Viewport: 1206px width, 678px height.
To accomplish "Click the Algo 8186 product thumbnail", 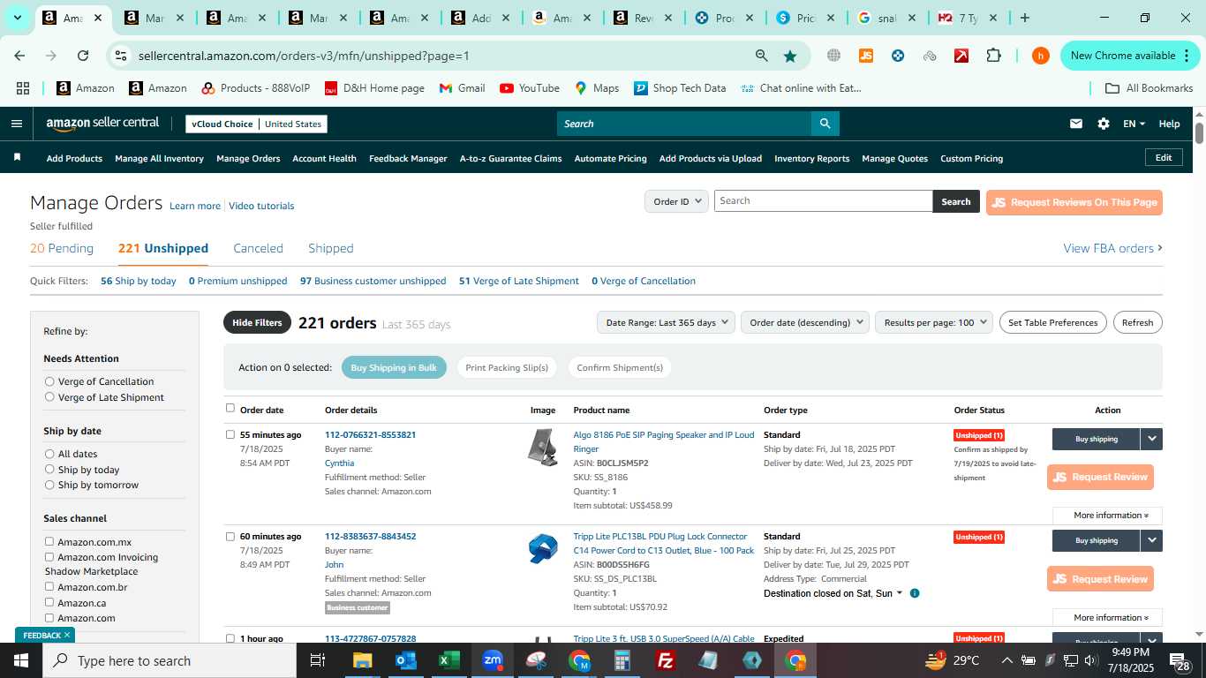I will pos(543,448).
